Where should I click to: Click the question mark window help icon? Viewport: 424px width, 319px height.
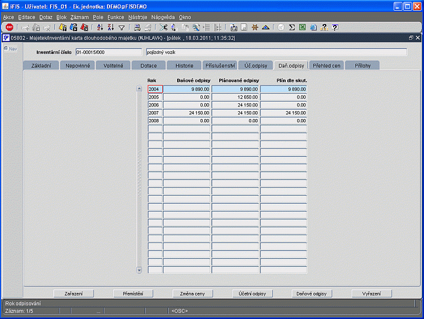(x=335, y=27)
